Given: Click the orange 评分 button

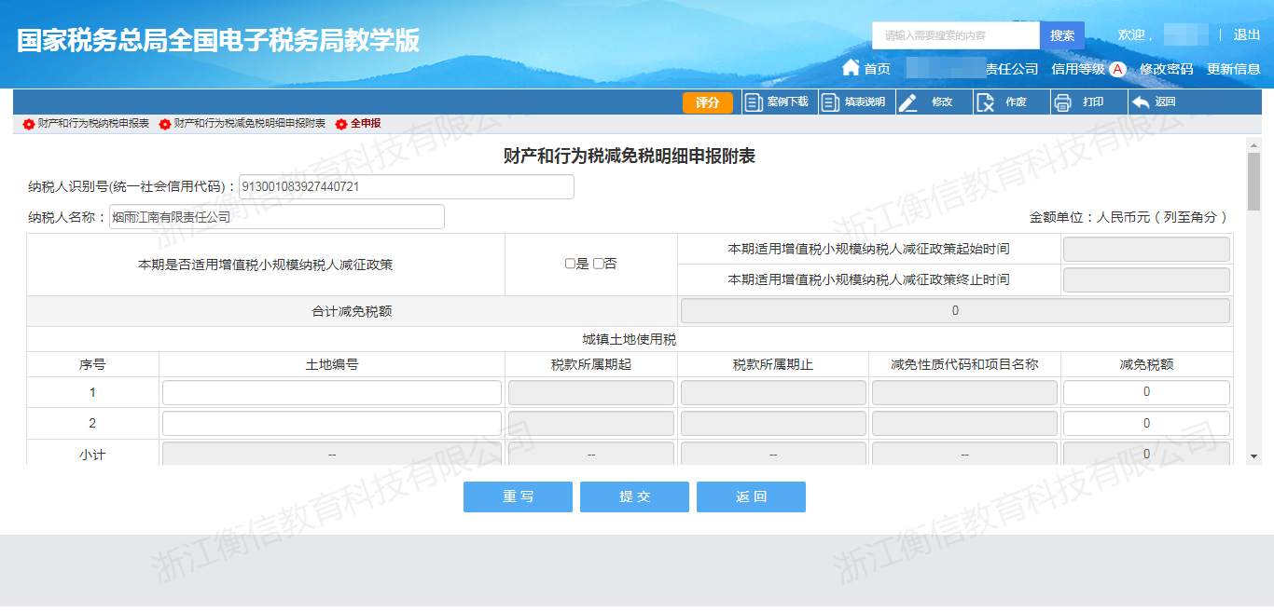Looking at the screenshot, I should pos(707,102).
